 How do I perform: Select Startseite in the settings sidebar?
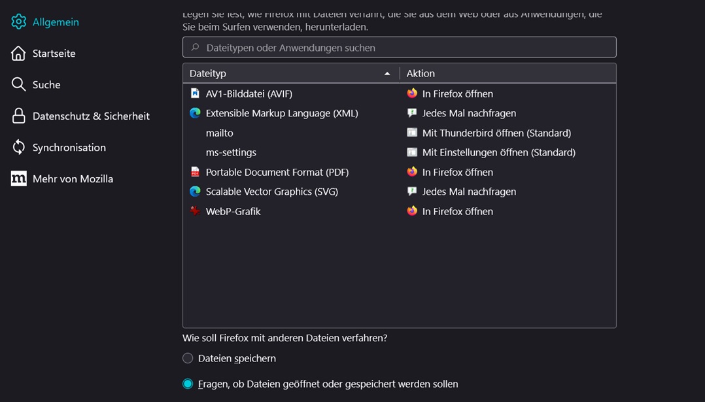coord(55,53)
